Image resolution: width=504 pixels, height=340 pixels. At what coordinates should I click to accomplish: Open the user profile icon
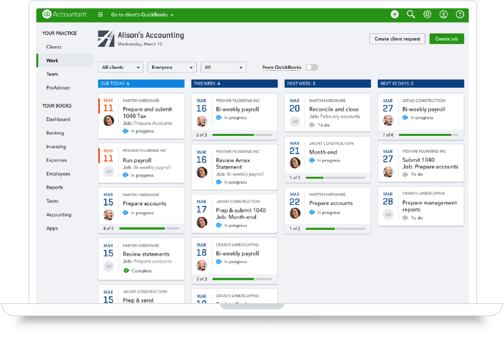(x=444, y=14)
